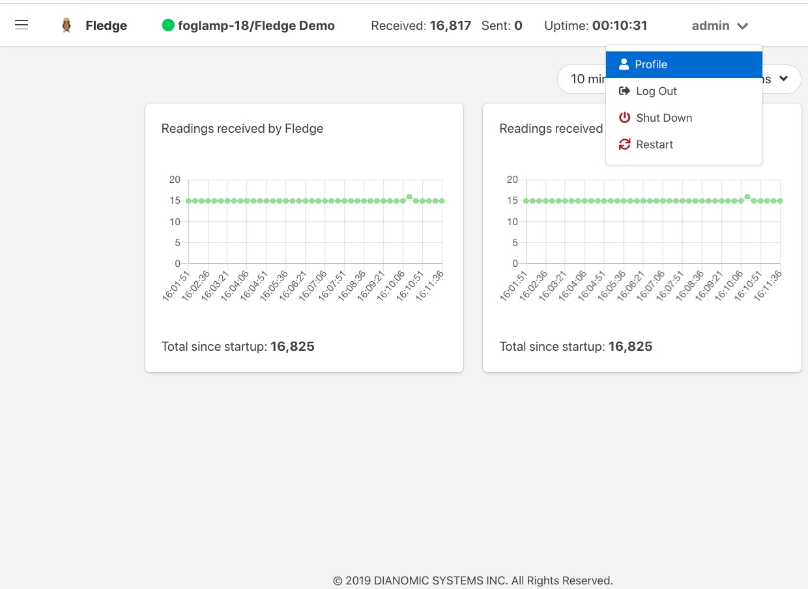The image size is (808, 589).
Task: Click the red Shut Down power icon
Action: pyautogui.click(x=624, y=118)
